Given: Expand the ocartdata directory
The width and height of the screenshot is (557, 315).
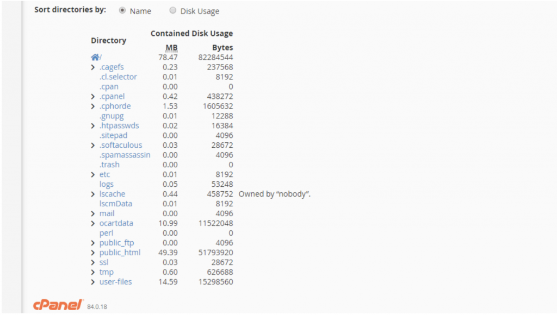Looking at the screenshot, I should (93, 223).
